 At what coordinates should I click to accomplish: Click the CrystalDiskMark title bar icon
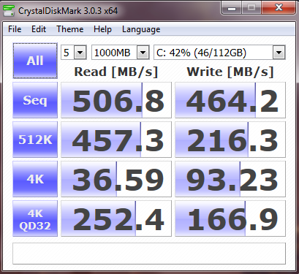9,11
